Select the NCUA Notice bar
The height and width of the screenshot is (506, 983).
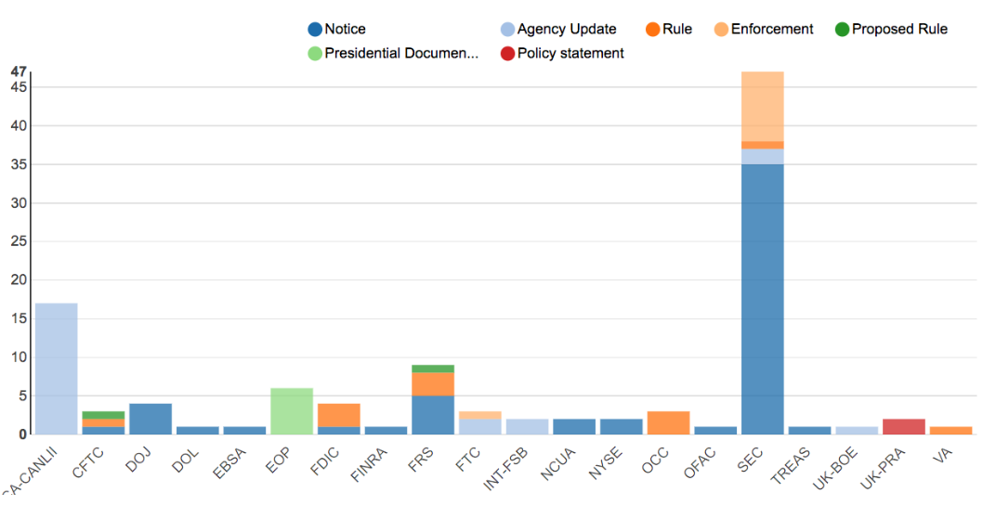[x=574, y=426]
